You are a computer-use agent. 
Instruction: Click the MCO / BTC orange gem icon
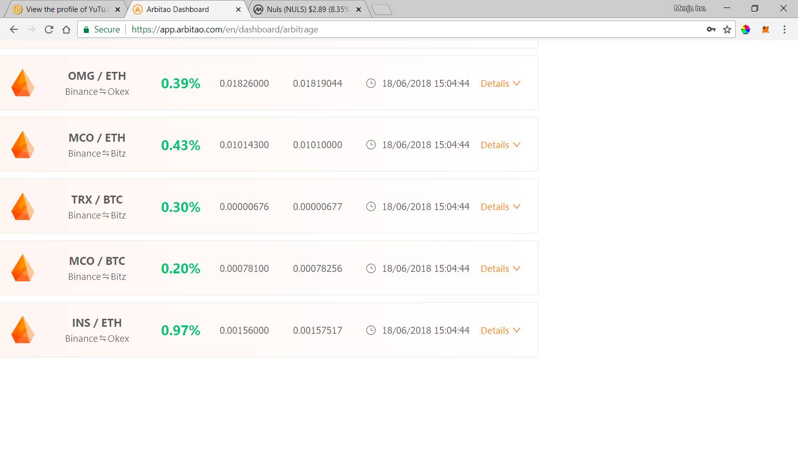22,268
